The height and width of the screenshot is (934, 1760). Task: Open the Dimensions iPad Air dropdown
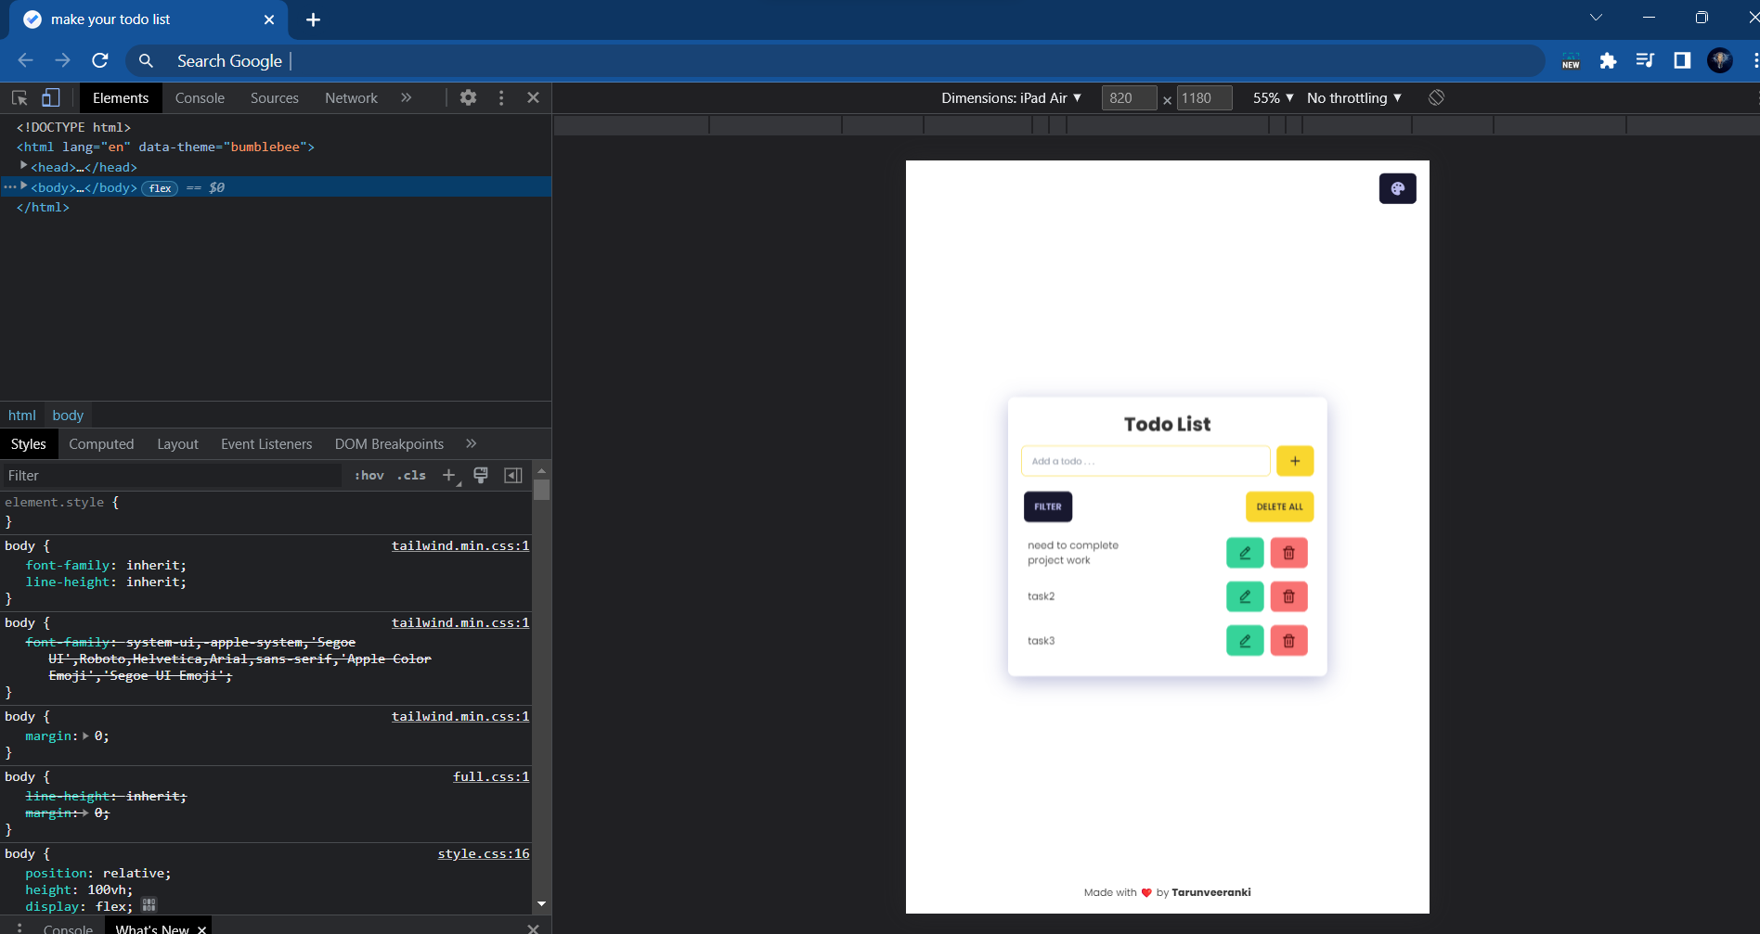1011,97
